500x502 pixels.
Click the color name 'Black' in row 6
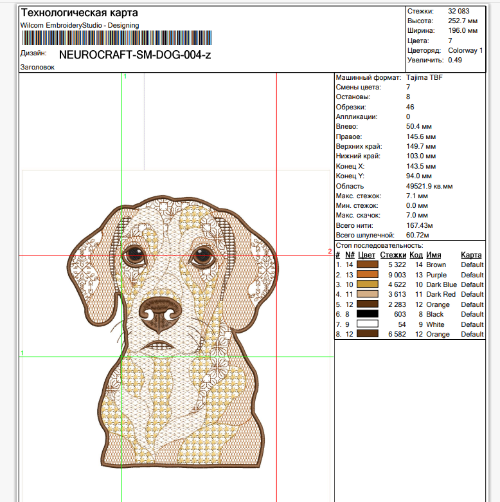tap(435, 314)
